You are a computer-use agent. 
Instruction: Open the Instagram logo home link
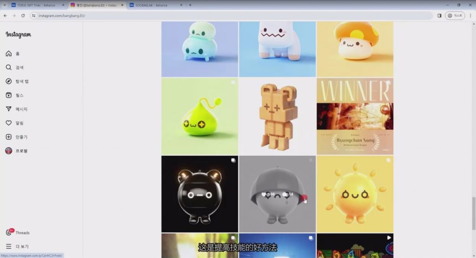[18, 34]
